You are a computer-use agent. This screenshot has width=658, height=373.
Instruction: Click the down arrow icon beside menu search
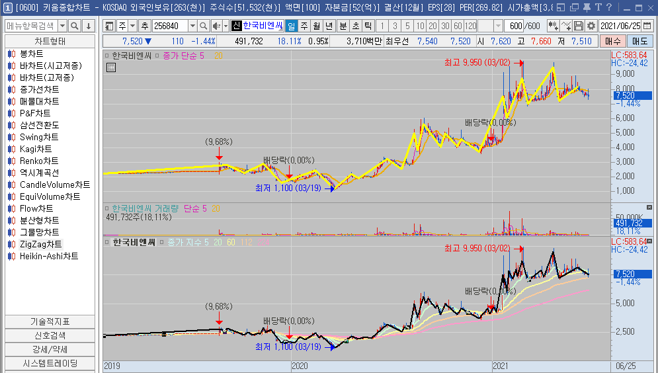click(x=89, y=26)
